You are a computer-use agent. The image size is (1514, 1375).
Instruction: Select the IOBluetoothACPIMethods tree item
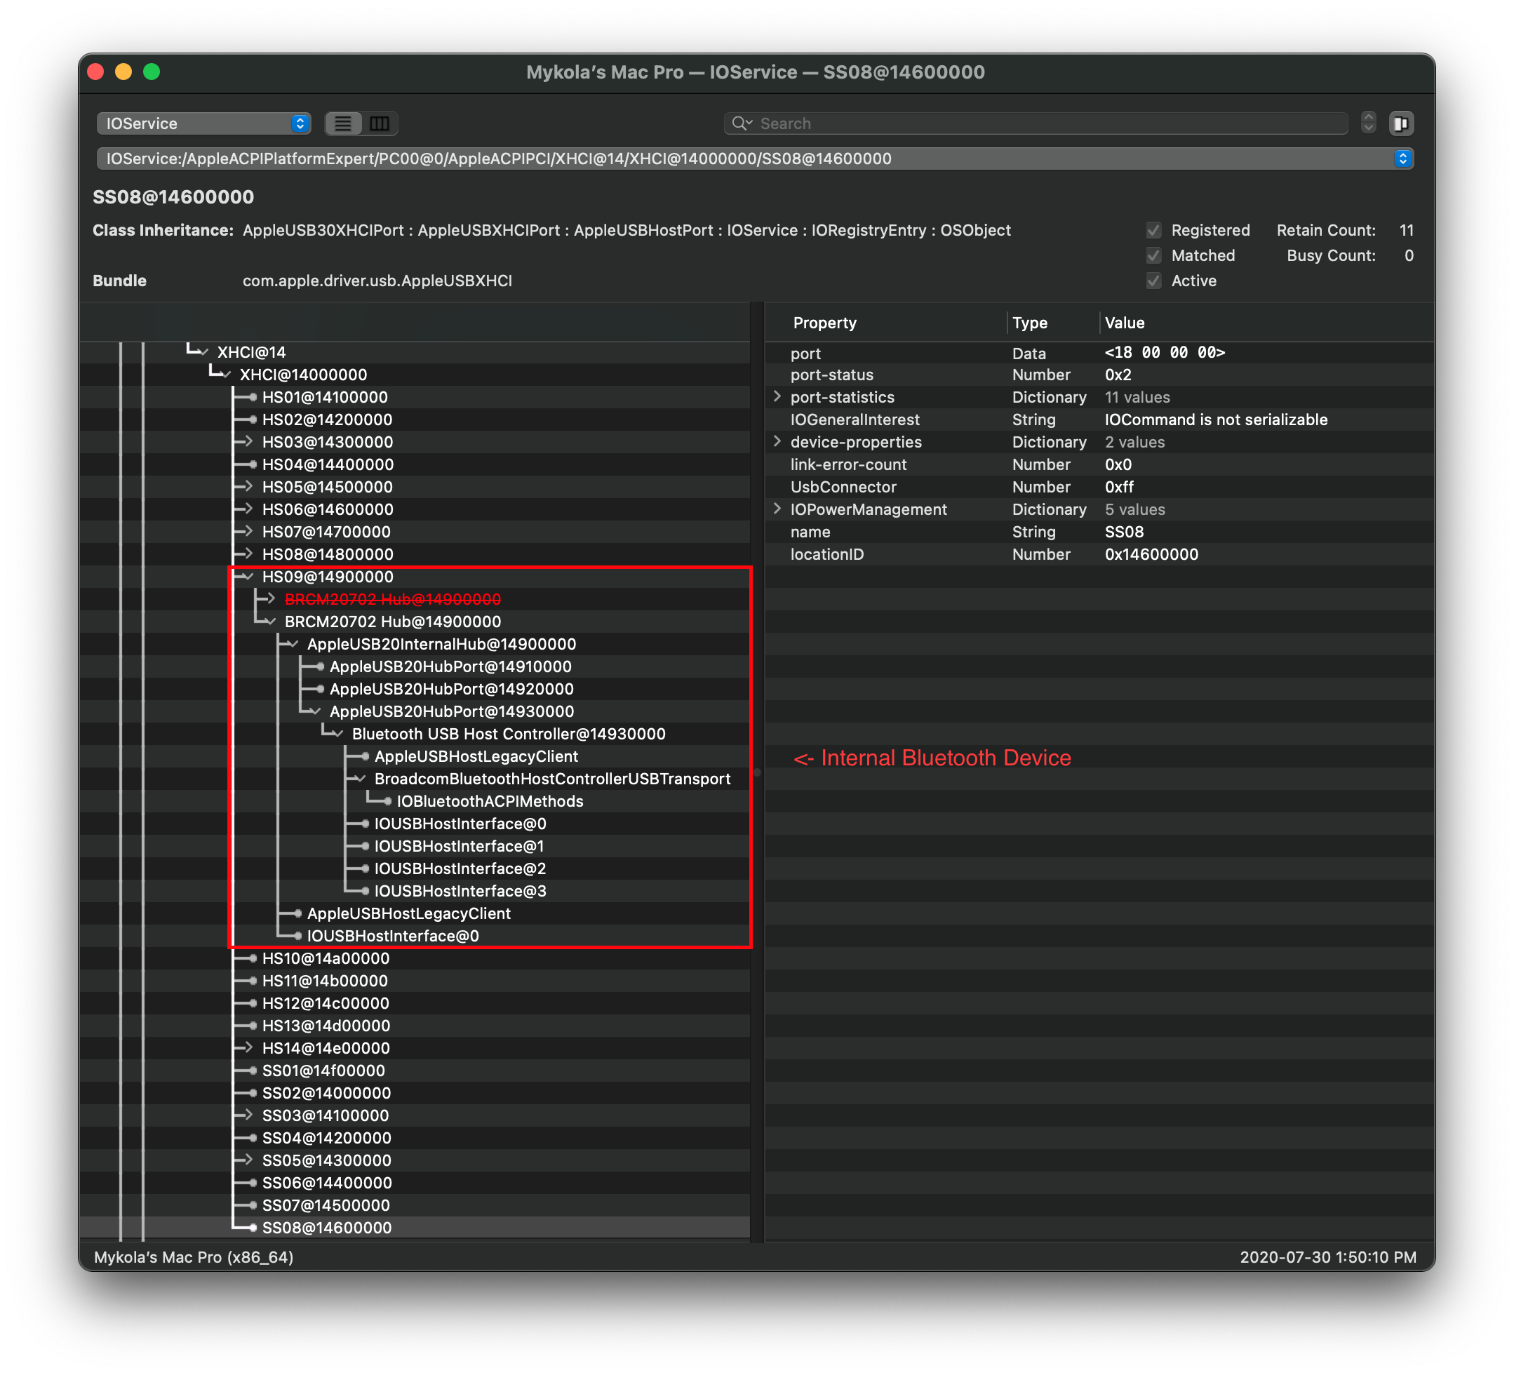490,801
